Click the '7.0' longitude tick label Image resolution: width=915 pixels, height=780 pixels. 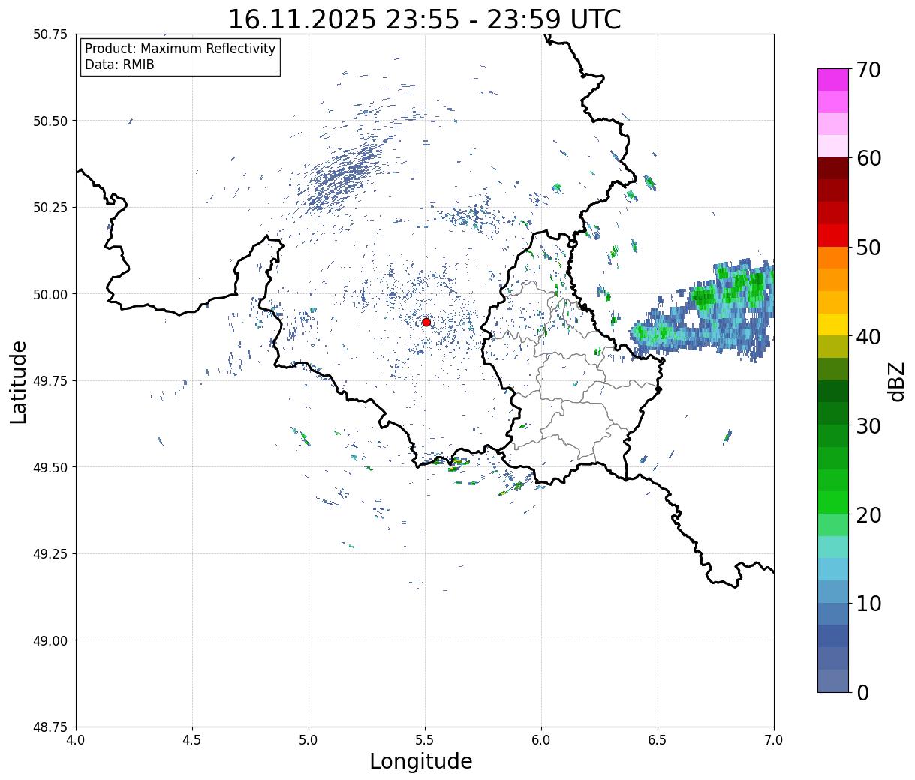click(774, 740)
